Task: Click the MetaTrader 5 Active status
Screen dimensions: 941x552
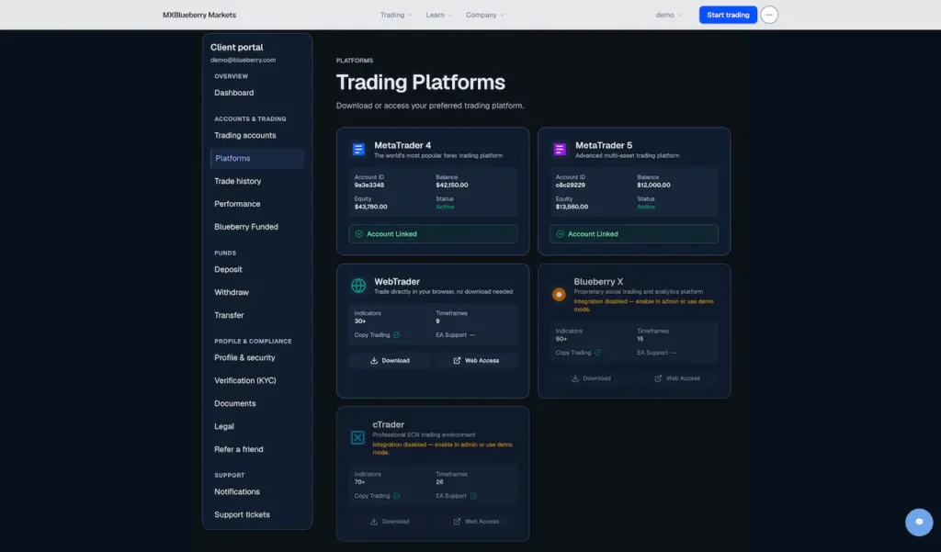Action: (646, 207)
